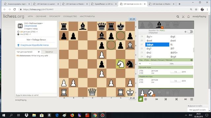211x118 pixels.
Task: Open Crazyhouse HippoBullet Arena tournament link
Action: click(x=34, y=45)
